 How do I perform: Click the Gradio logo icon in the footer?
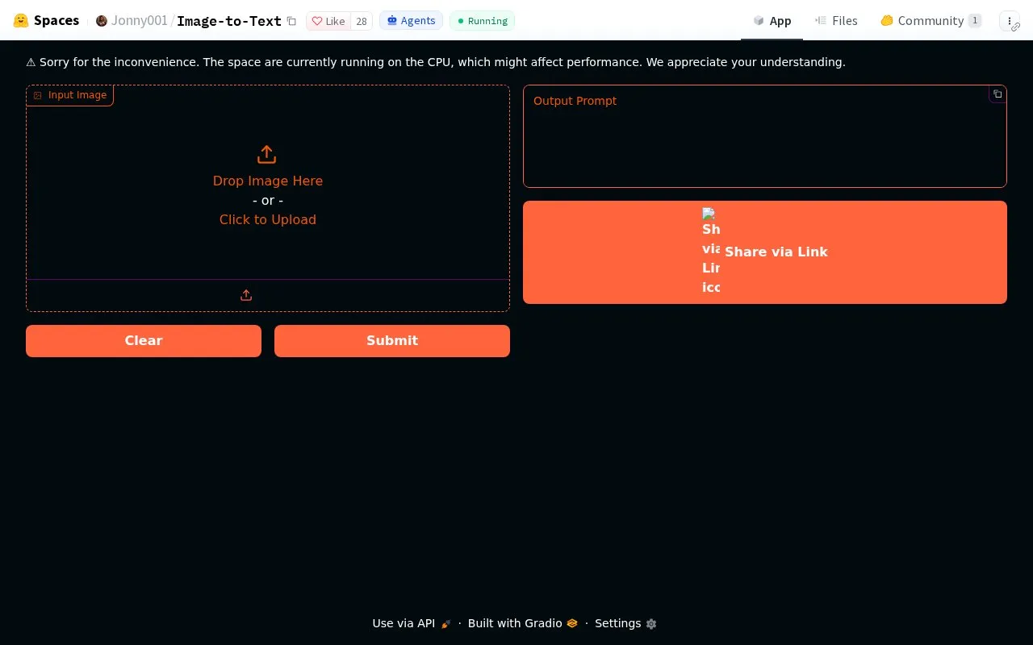[x=572, y=623]
